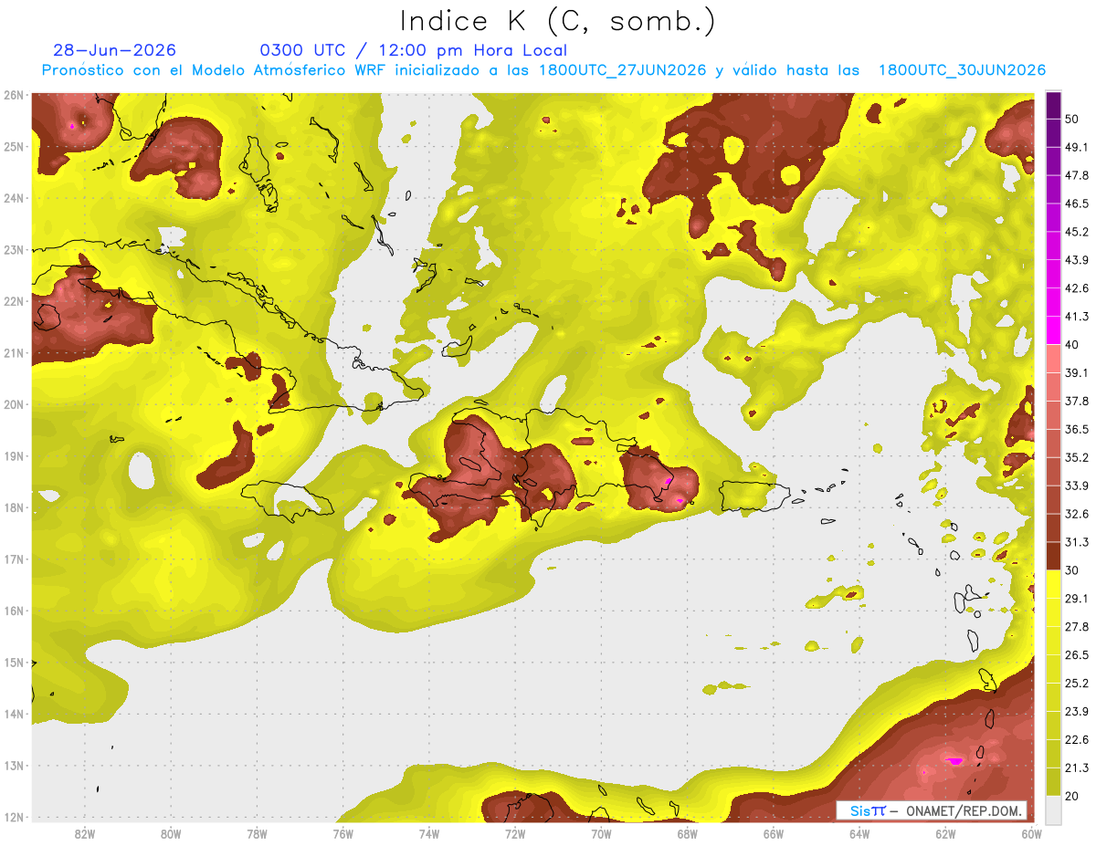Click the longitude axis label "66W"

pos(773,833)
